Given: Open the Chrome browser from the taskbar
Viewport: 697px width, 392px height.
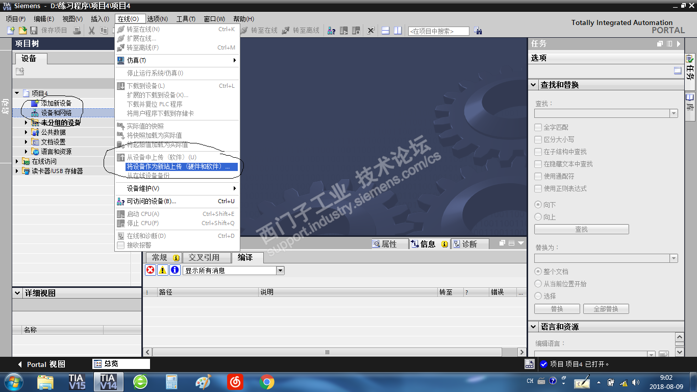Looking at the screenshot, I should click(x=266, y=382).
